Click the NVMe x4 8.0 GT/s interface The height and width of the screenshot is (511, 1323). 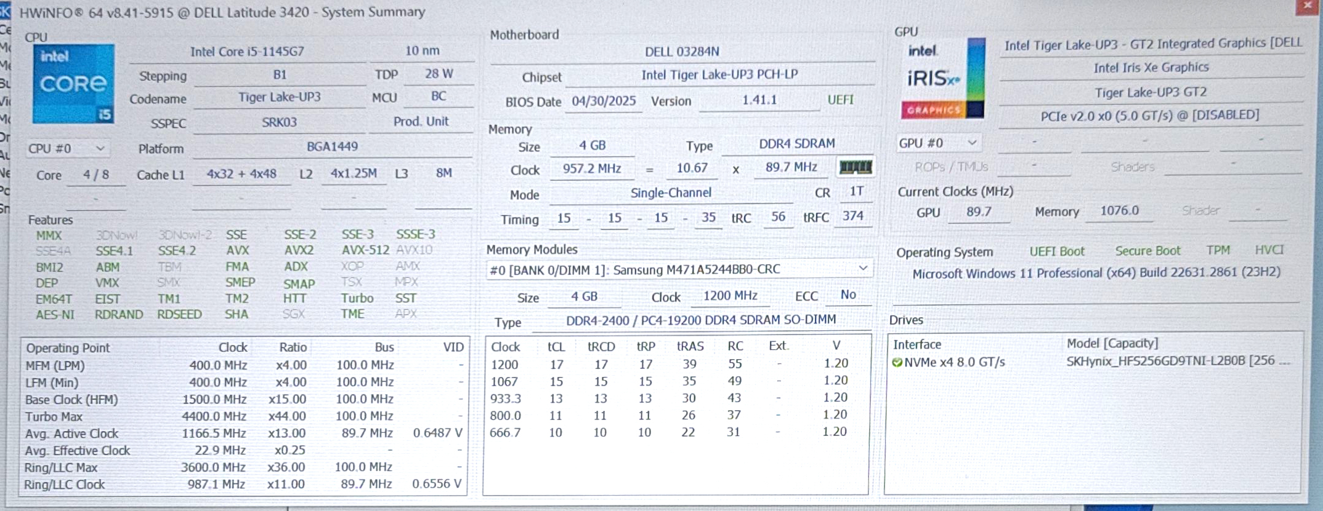[954, 362]
